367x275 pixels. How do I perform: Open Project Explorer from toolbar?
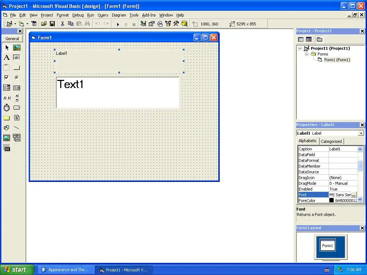pyautogui.click(x=143, y=24)
